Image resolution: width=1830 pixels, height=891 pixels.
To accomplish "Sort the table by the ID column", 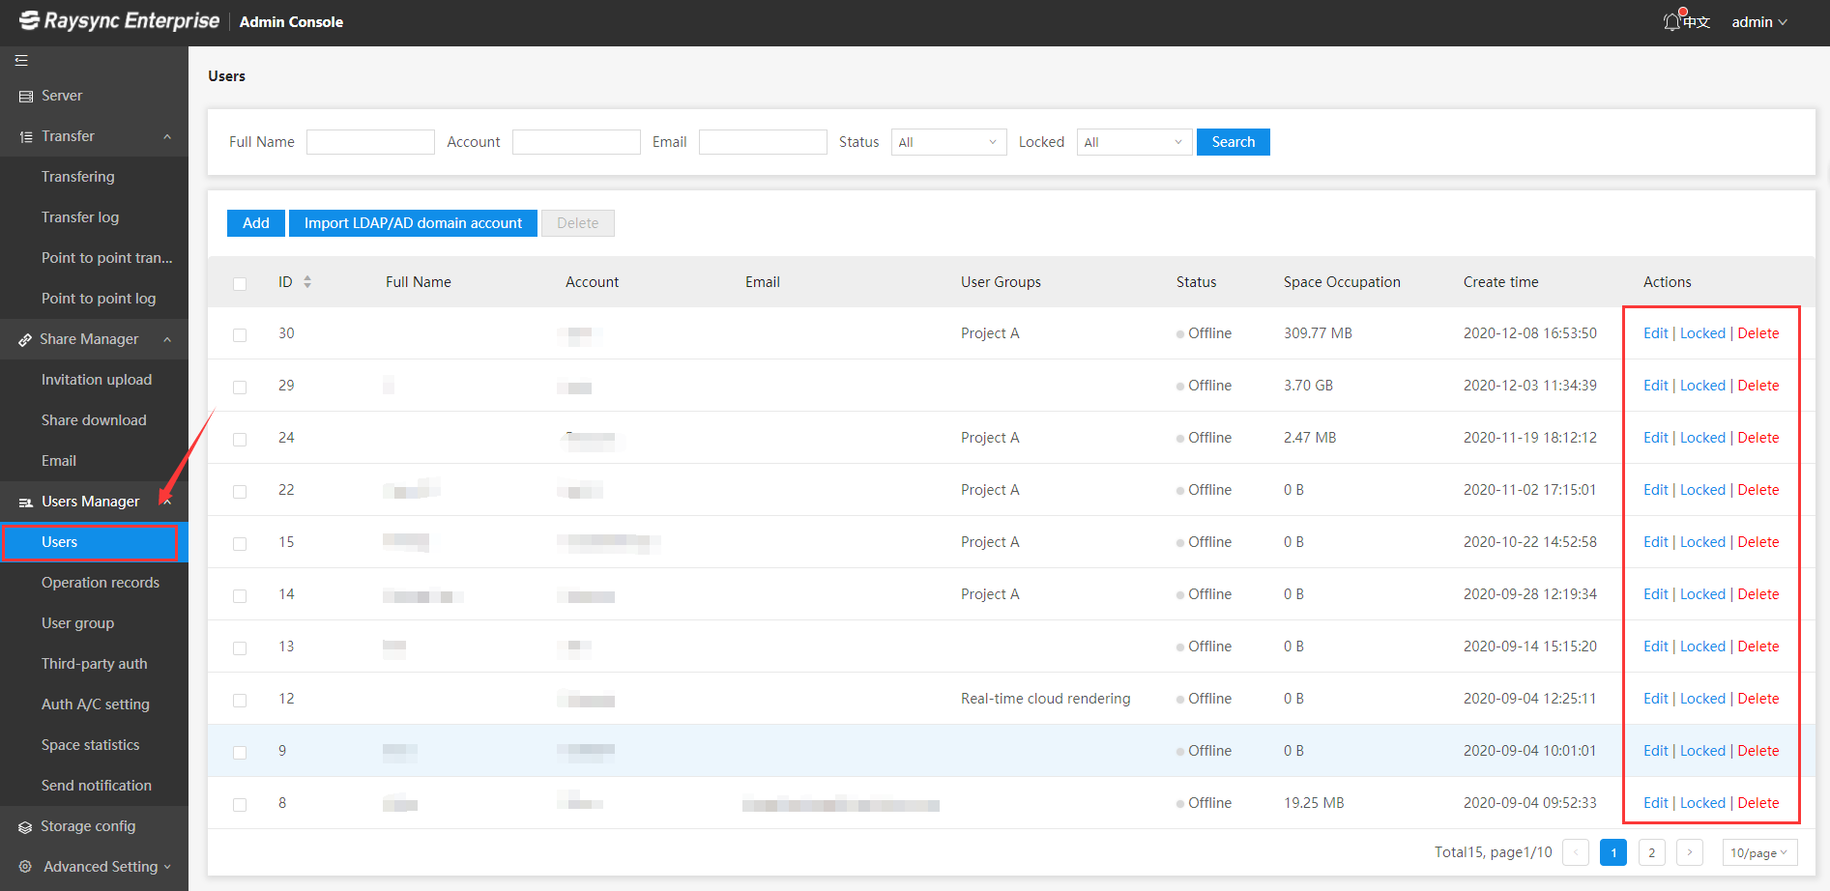I will tap(307, 282).
